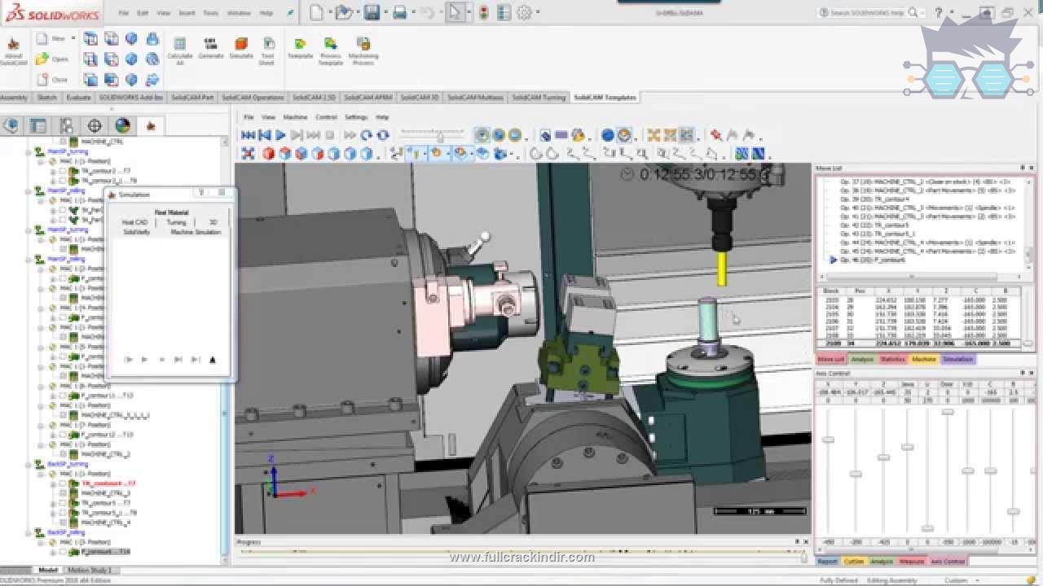Open the Measure tab at the bottom right
Viewport: 1043px width, 586px height.
tap(912, 561)
